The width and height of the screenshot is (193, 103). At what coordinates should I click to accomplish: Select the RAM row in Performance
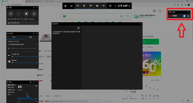coord(11,92)
